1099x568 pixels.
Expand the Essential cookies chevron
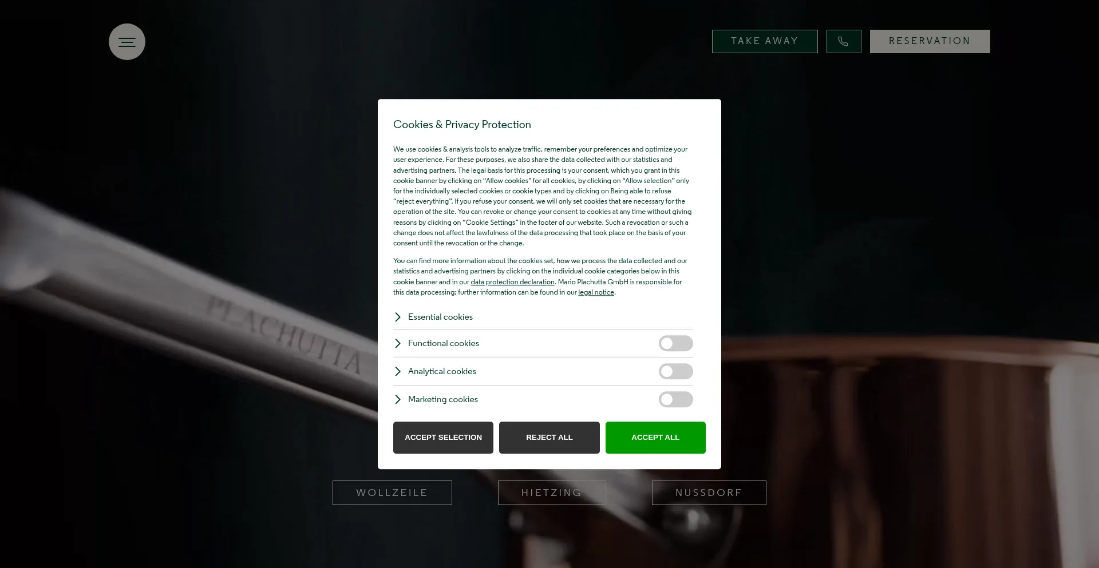(398, 317)
